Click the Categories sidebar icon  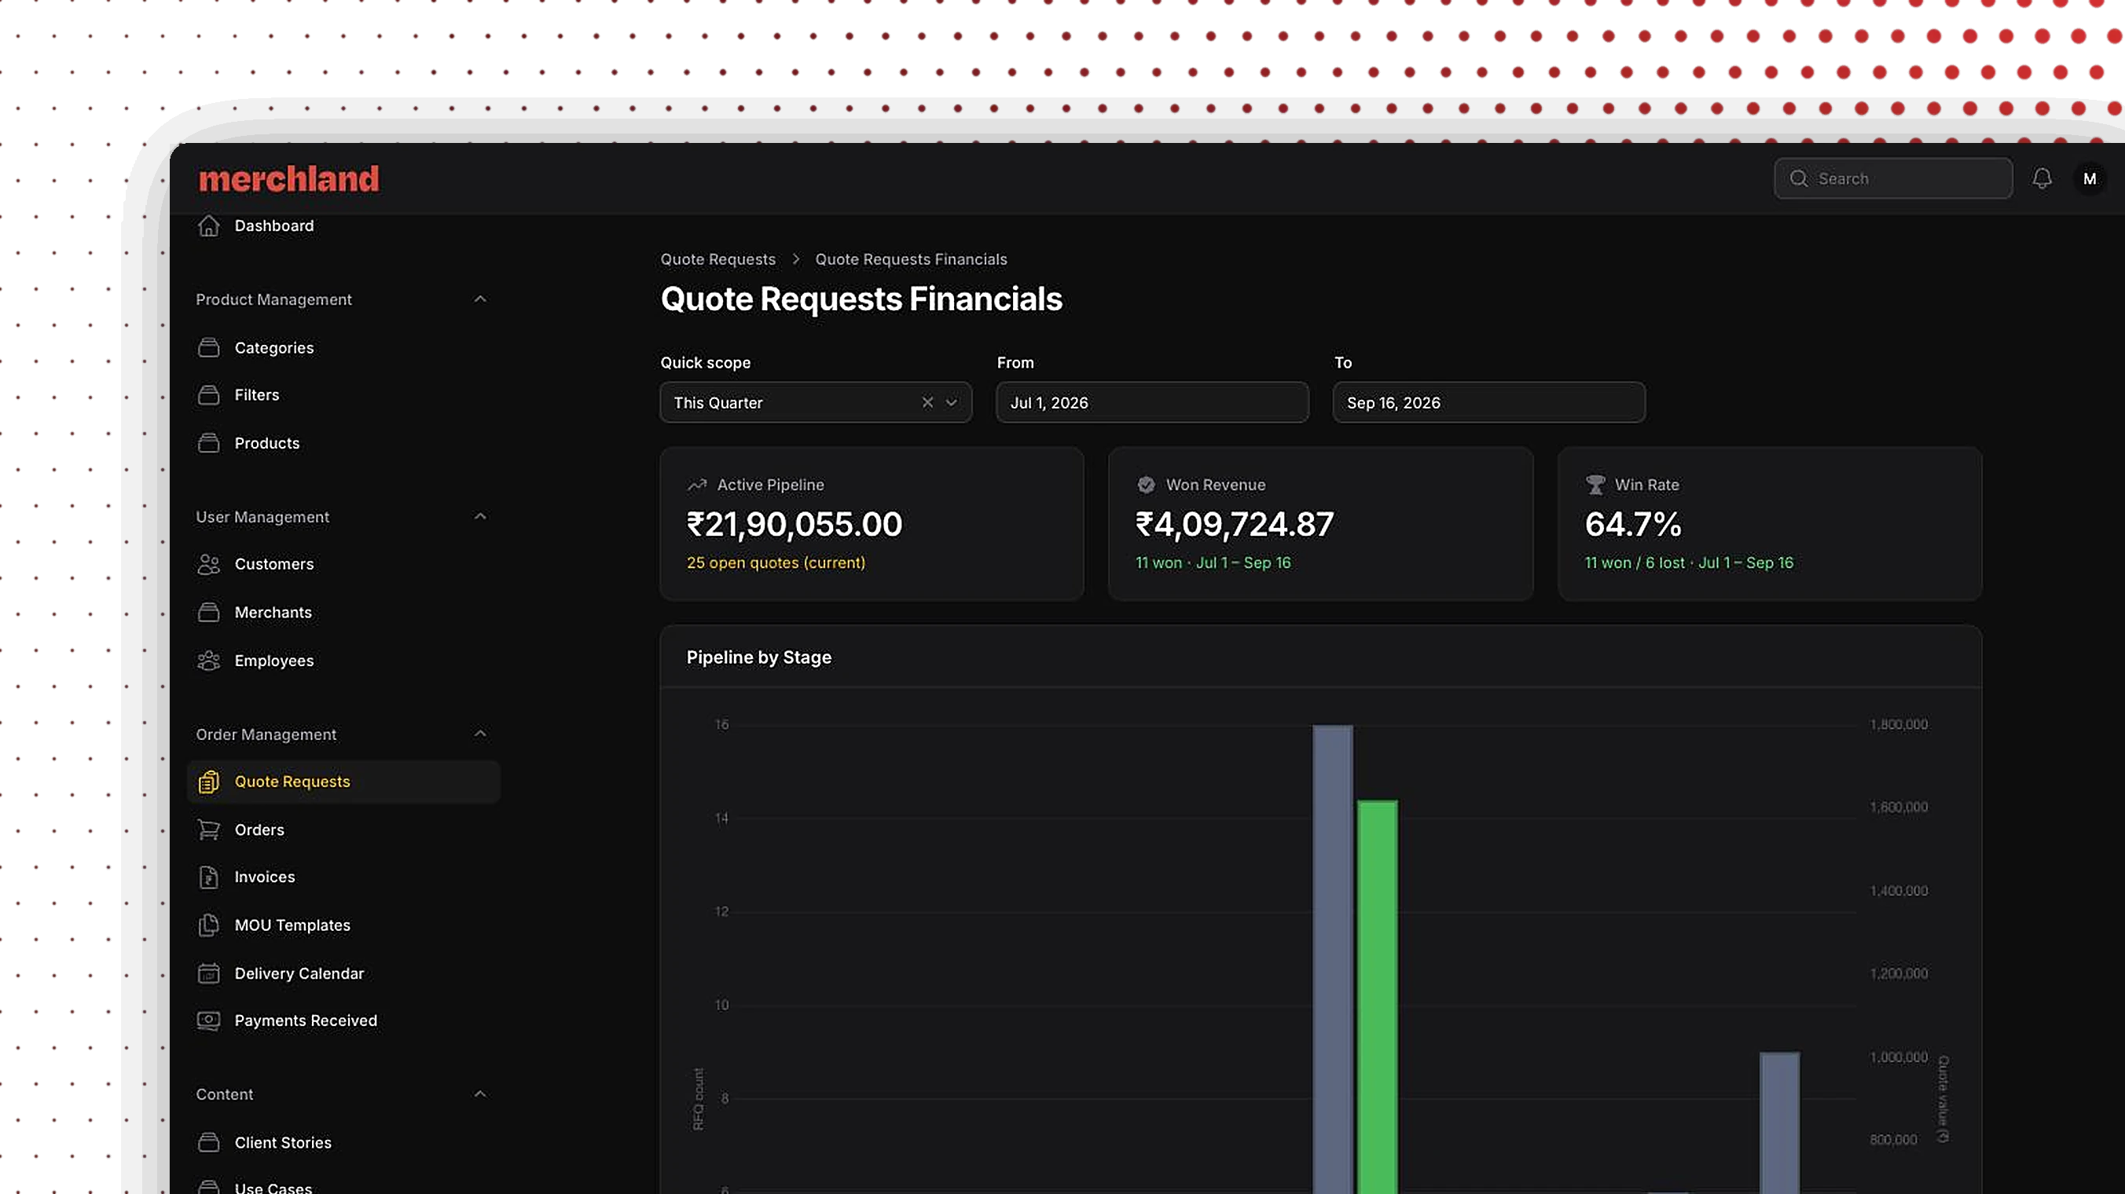(x=209, y=348)
